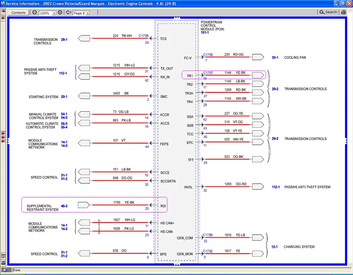
Task: Click the twisted pair symbol on the CAN wires
Action: pyautogui.click(x=99, y=227)
